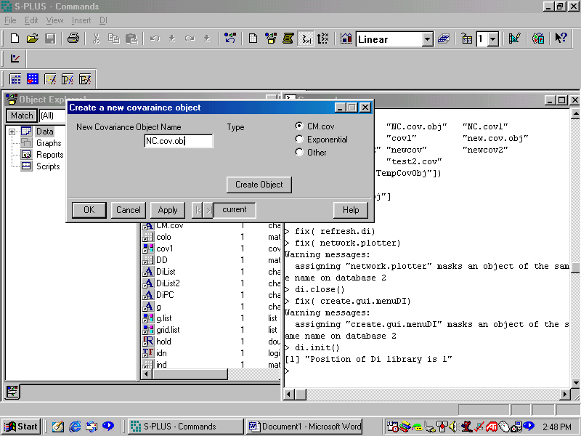Select the Exponential type option

pos(299,140)
